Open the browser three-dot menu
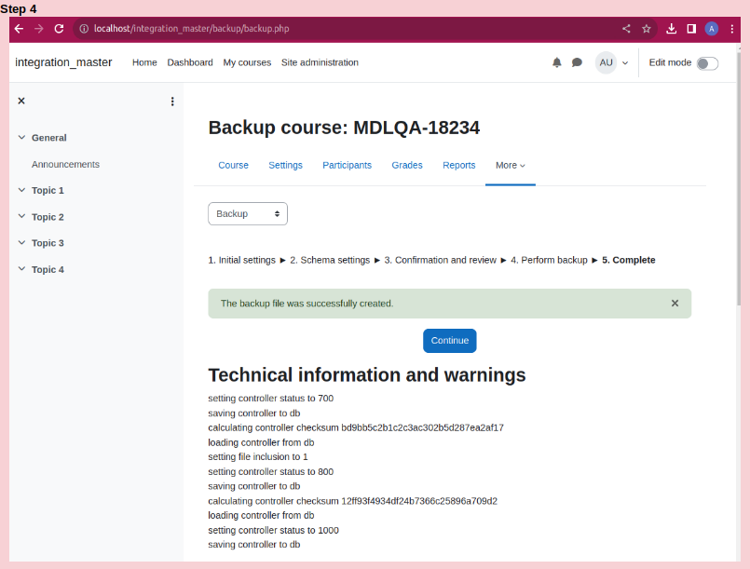Image resolution: width=750 pixels, height=569 pixels. (731, 29)
